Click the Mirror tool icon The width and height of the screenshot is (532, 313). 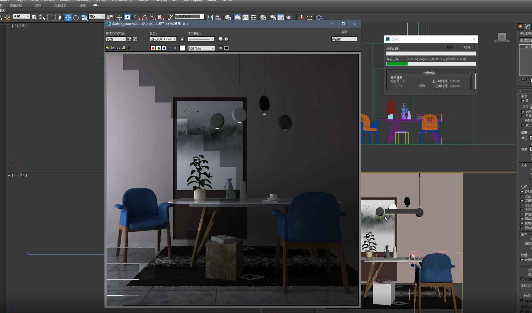point(210,17)
